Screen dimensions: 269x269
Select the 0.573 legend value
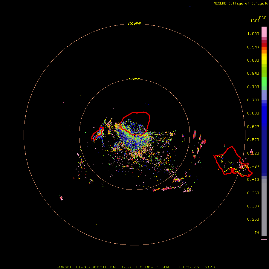(x=253, y=140)
